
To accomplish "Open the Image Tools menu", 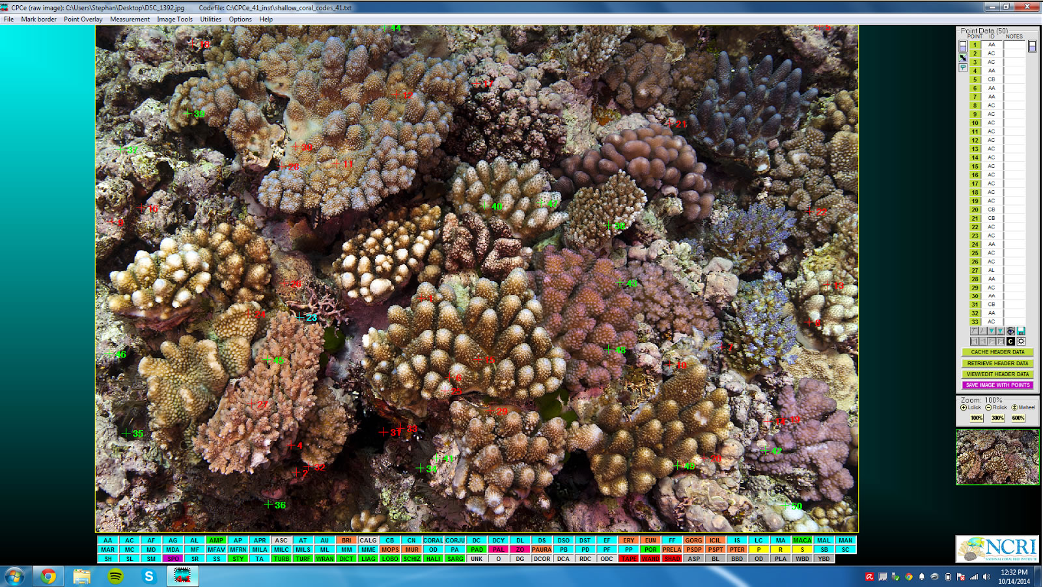I will click(x=174, y=20).
